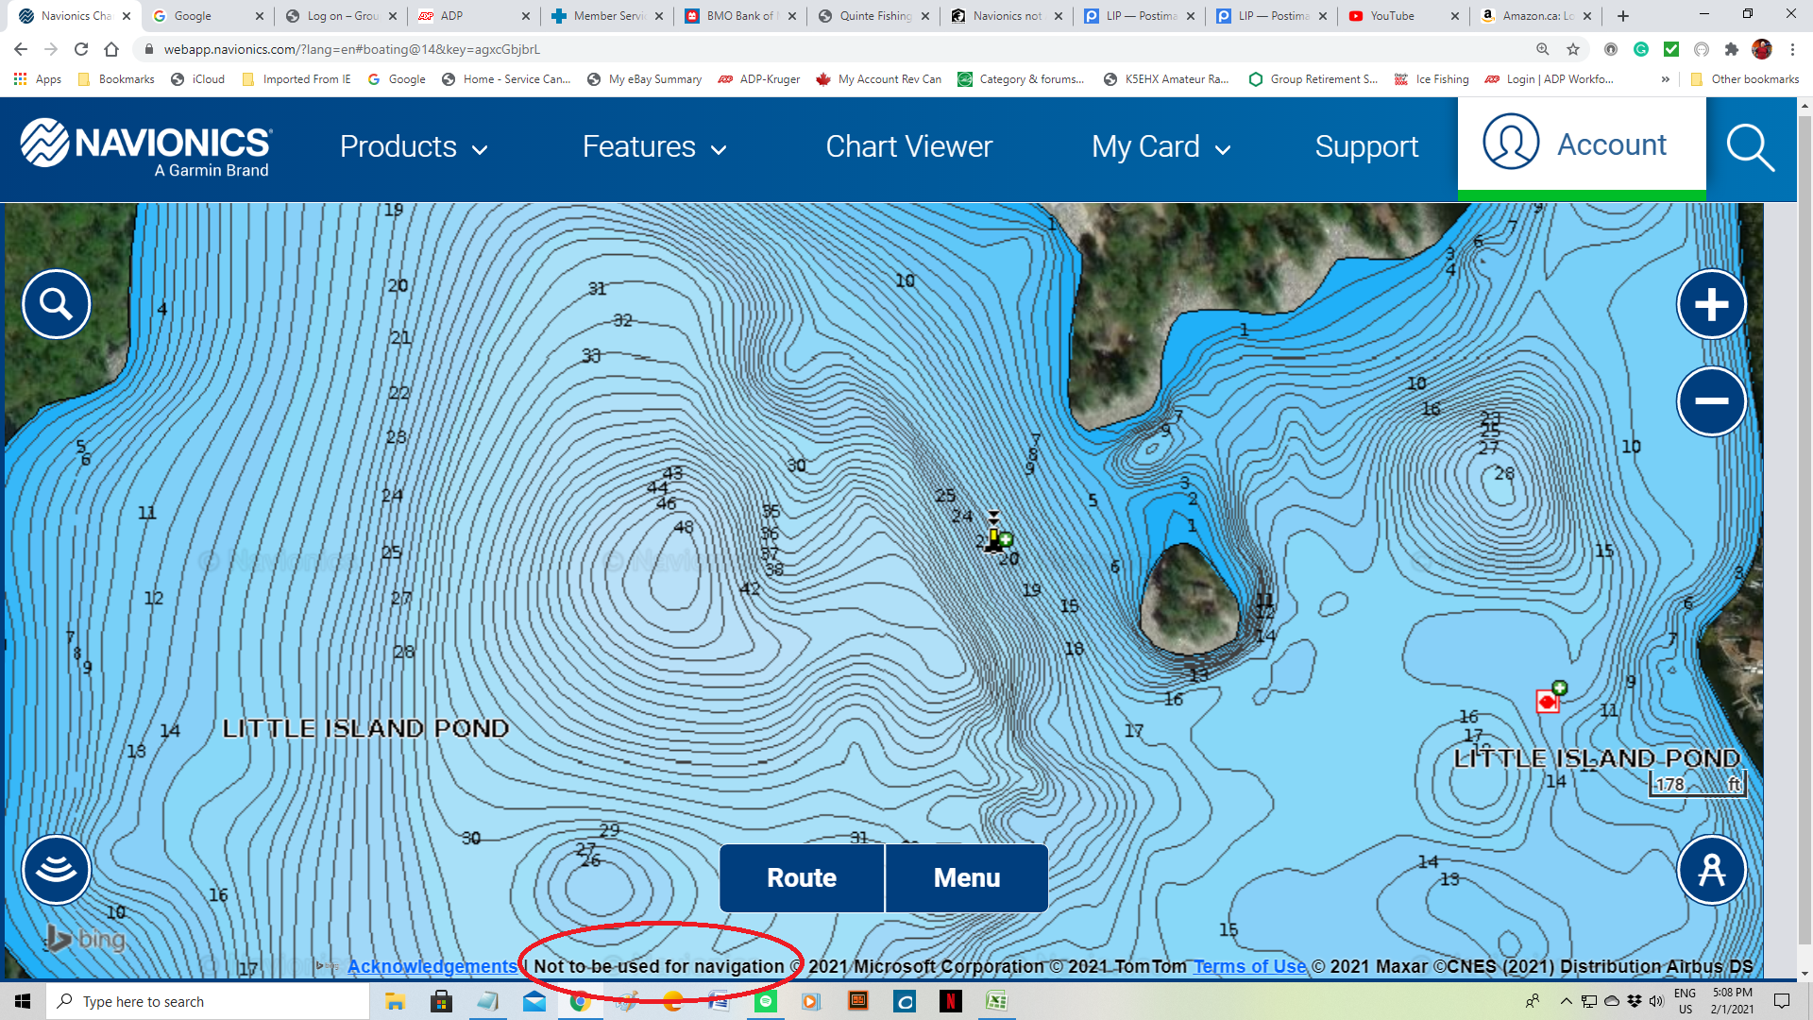
Task: Open the My eBay Summary bookmark
Action: 644,79
